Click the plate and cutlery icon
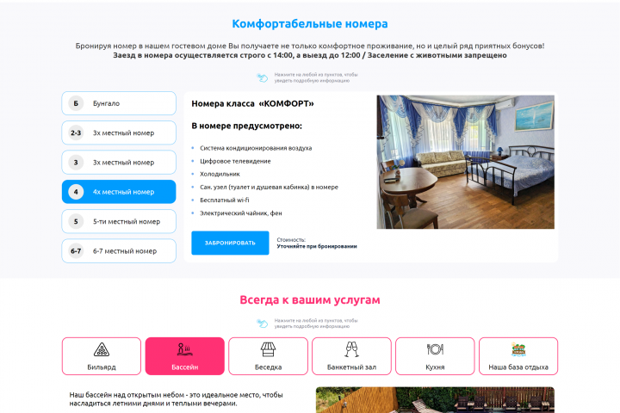 point(435,349)
